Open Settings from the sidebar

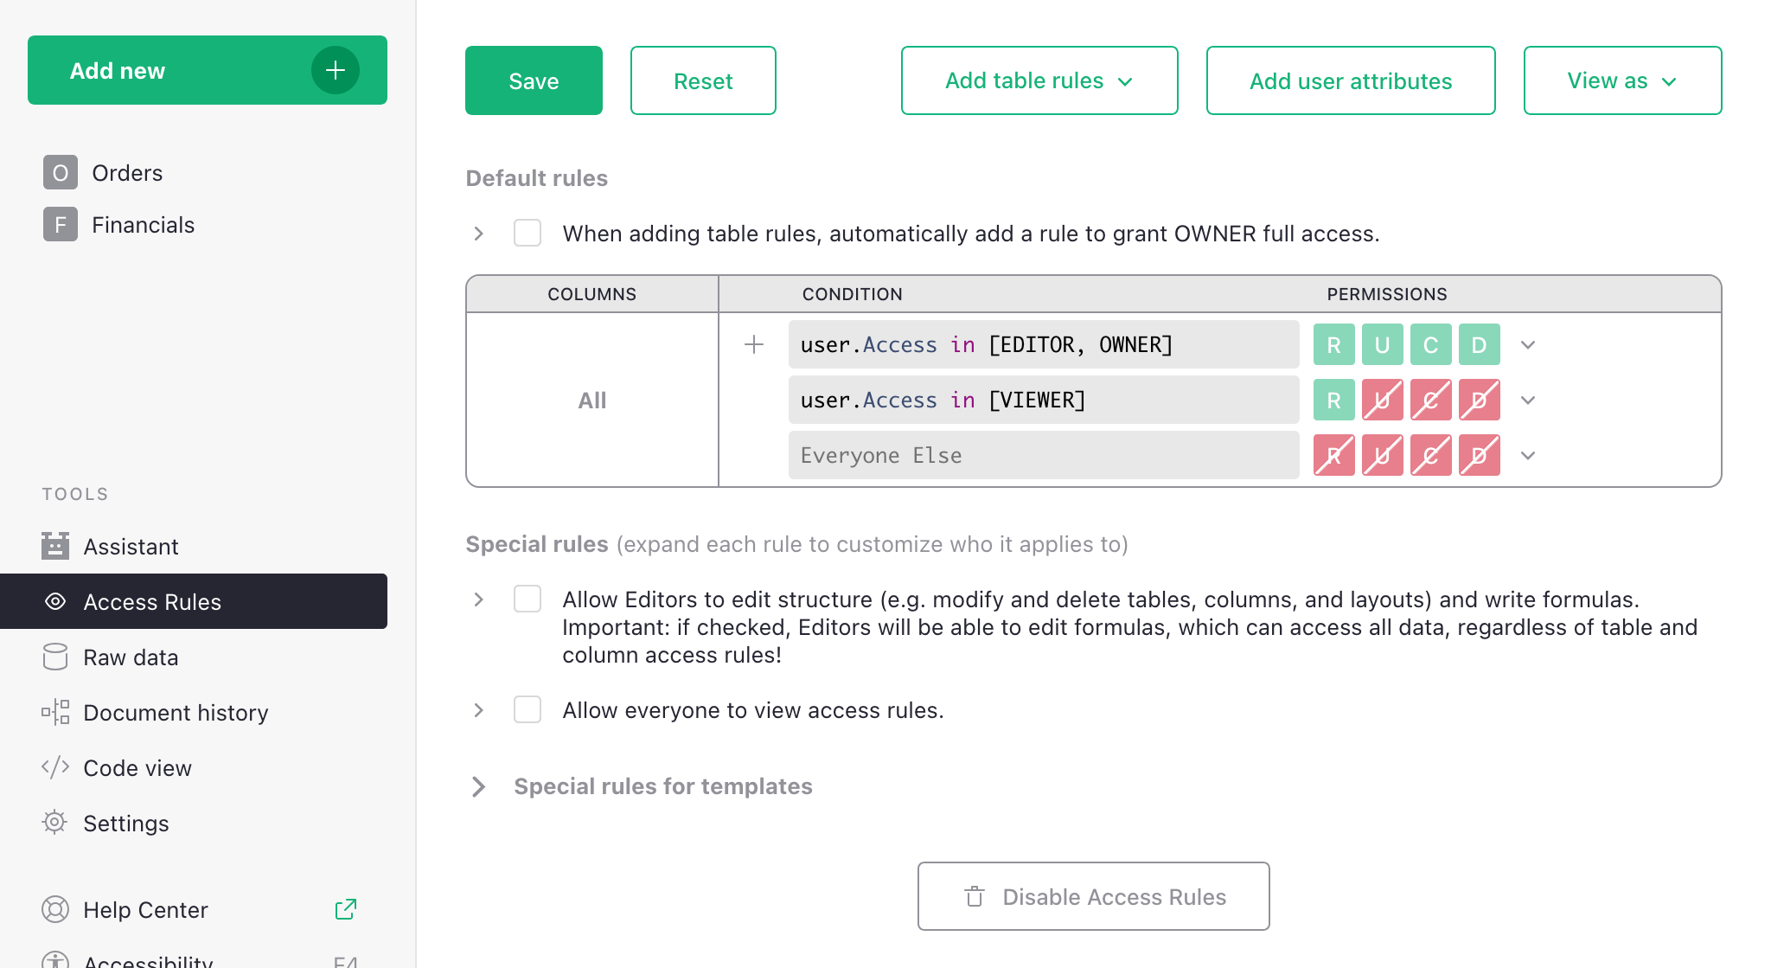(126, 823)
